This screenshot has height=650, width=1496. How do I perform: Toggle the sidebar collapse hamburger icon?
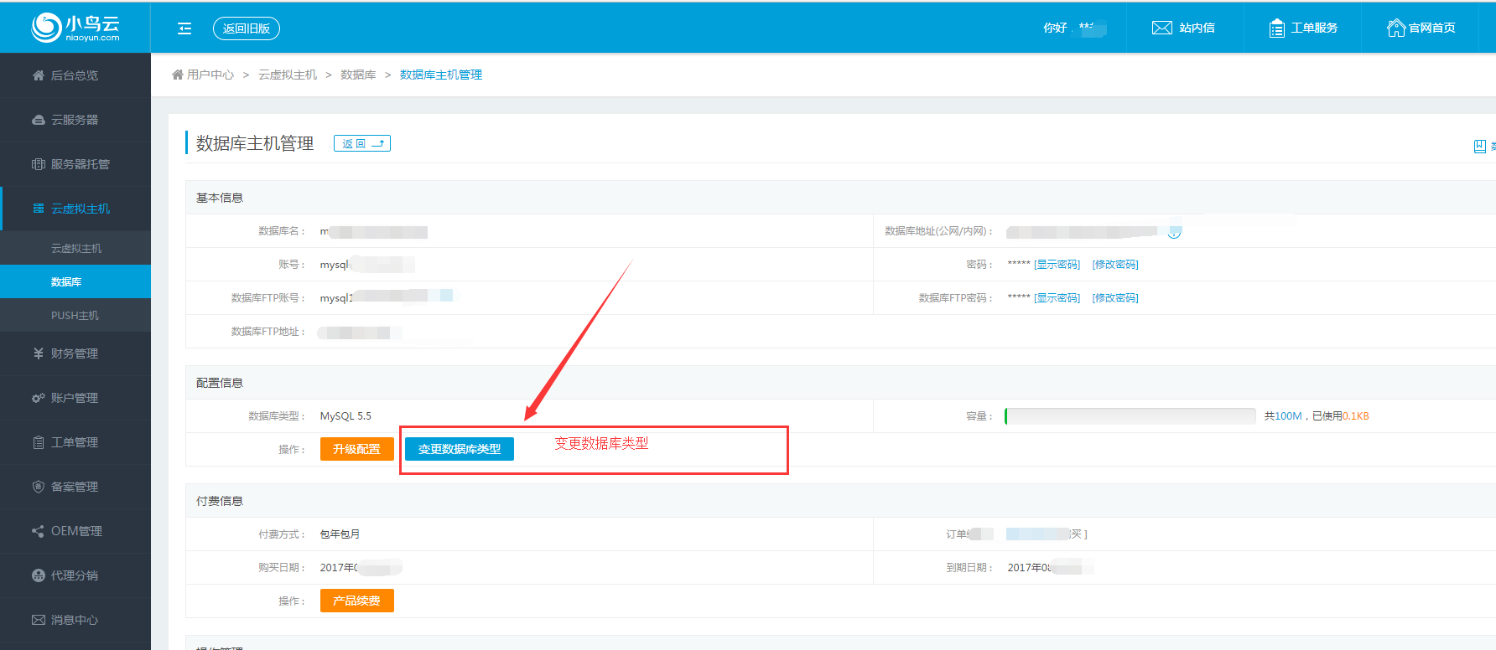click(x=184, y=28)
